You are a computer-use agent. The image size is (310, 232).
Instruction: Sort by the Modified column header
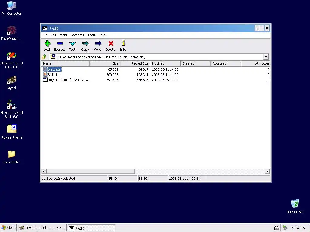pos(166,63)
